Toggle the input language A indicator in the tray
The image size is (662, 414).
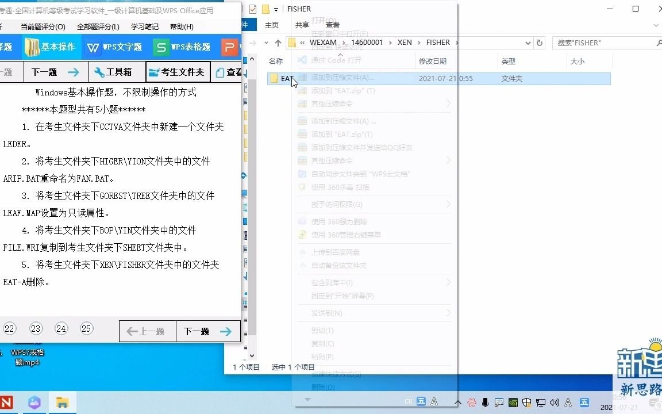tap(568, 402)
